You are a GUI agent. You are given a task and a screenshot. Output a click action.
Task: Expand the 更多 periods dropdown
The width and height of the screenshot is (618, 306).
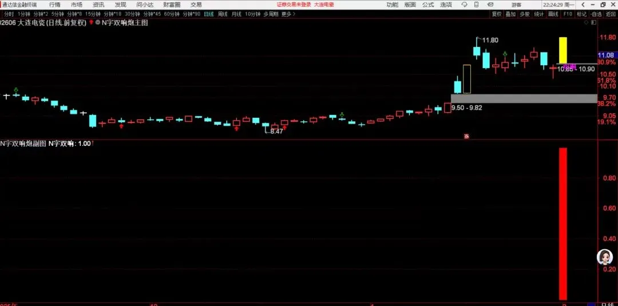288,14
